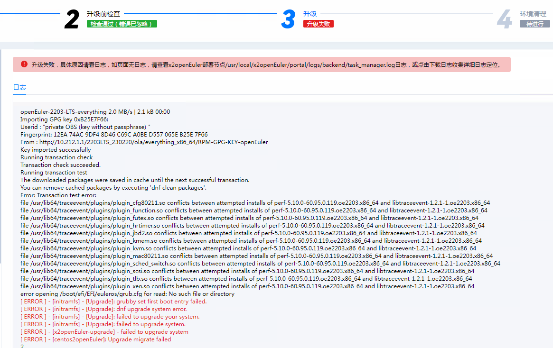Click the 'Upgrade migrate failed' error line
The width and height of the screenshot is (553, 348).
95,339
